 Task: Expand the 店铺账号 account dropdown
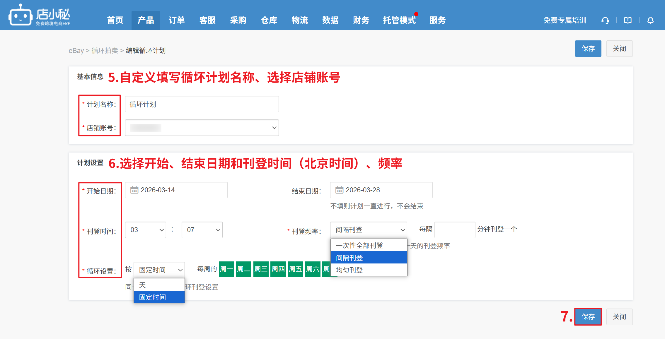(202, 128)
